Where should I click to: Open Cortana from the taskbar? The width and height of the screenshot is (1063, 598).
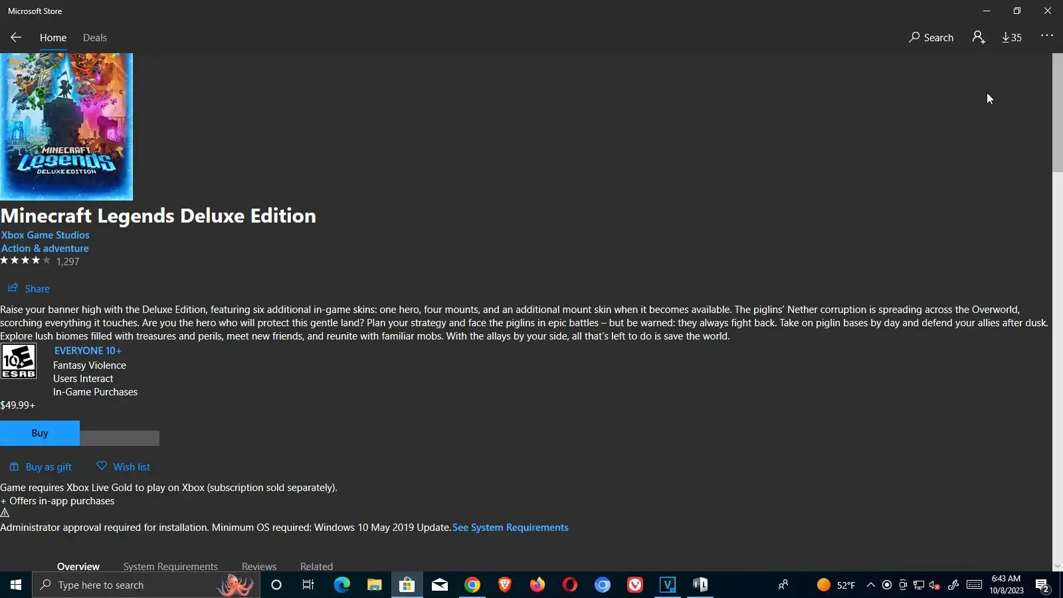tap(276, 585)
